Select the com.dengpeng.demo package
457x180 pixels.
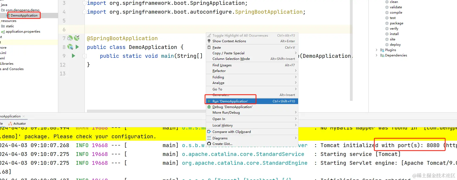tap(23, 10)
